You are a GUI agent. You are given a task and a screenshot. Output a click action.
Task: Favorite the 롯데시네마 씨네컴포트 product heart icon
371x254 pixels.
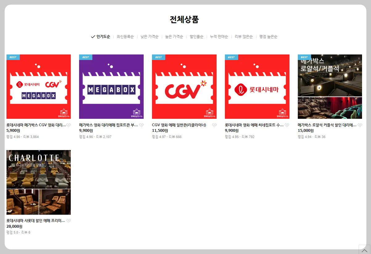(x=287, y=125)
